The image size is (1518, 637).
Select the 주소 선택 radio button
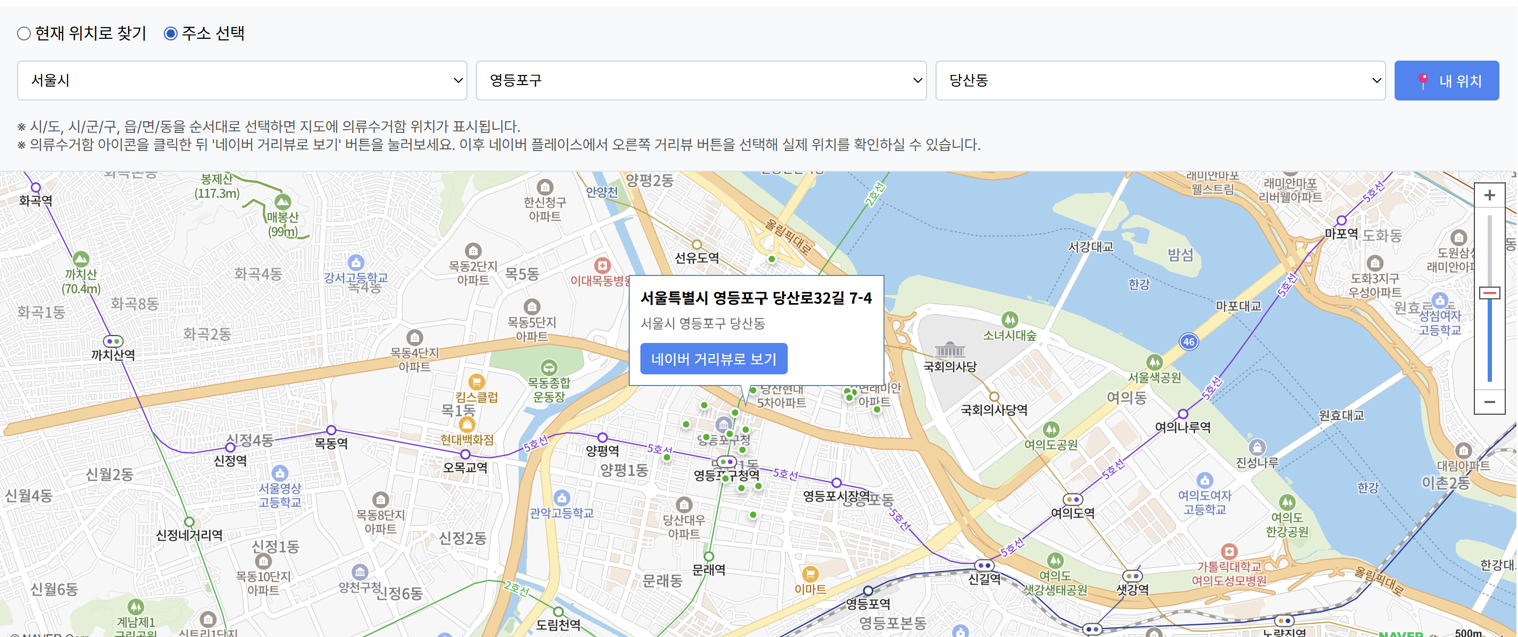170,33
